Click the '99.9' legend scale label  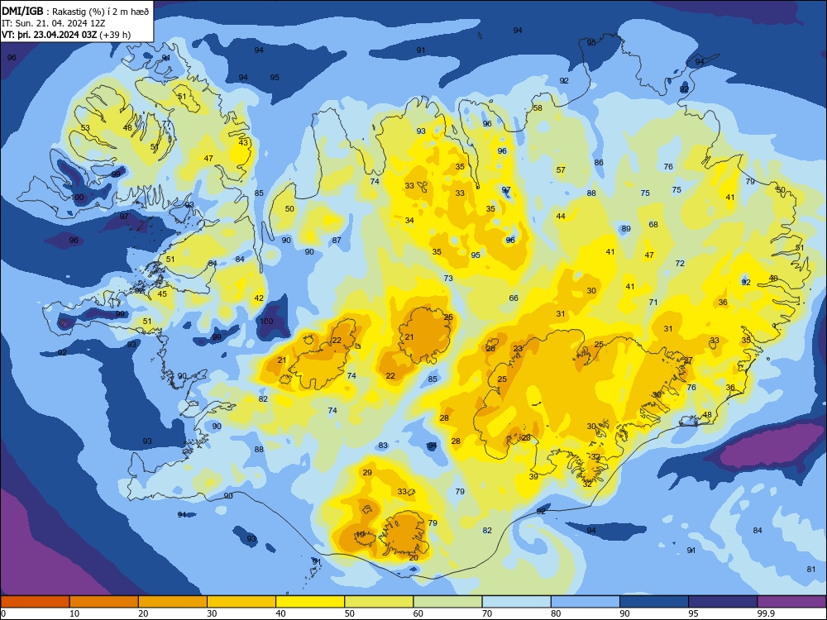pyautogui.click(x=765, y=613)
